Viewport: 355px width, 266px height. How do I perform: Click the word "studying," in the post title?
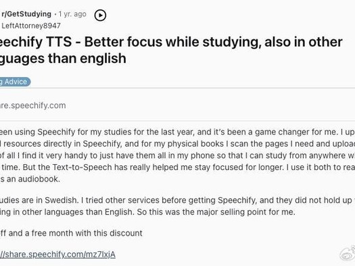(232, 43)
